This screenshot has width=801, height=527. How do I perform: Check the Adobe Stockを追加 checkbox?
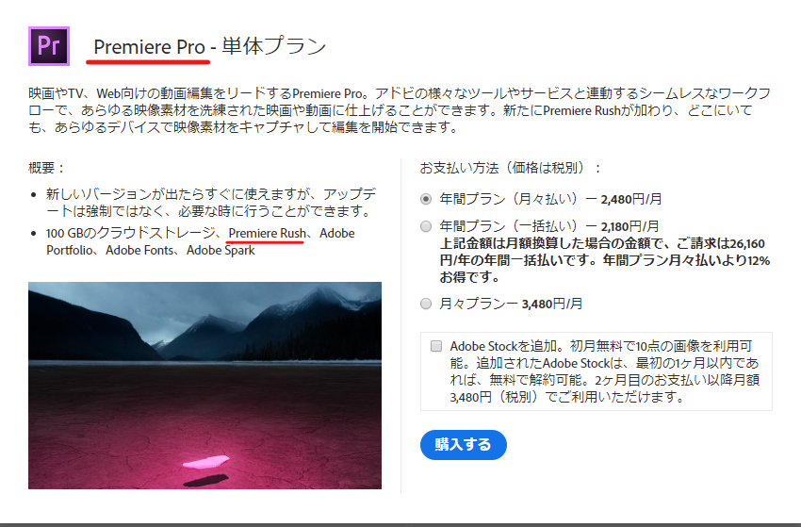(435, 346)
